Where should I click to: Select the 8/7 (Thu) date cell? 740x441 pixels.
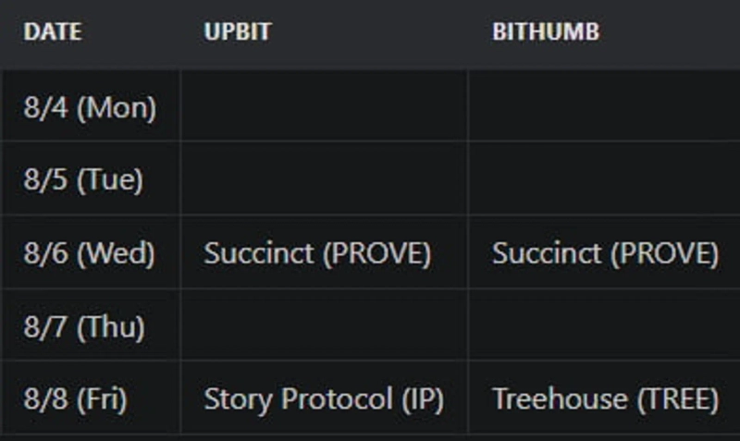[x=84, y=326]
